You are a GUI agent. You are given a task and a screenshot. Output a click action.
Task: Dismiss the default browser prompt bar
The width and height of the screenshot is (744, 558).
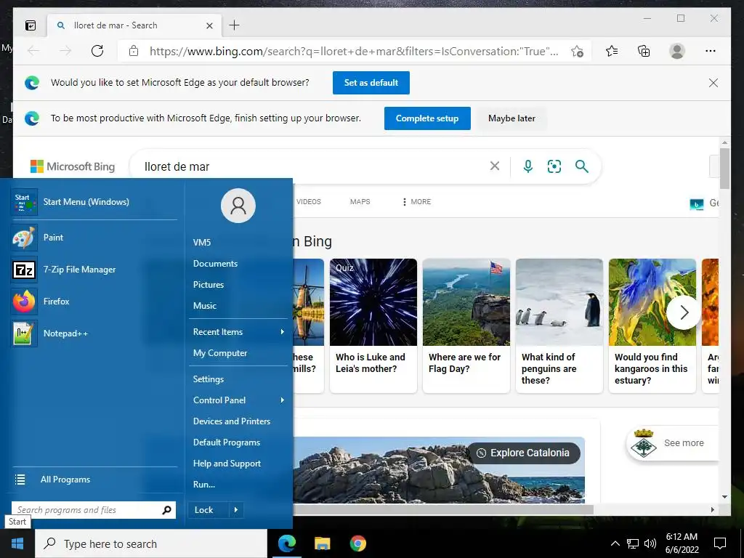(x=713, y=83)
